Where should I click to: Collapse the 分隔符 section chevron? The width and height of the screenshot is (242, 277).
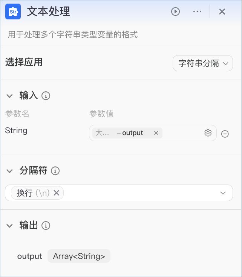click(x=9, y=171)
